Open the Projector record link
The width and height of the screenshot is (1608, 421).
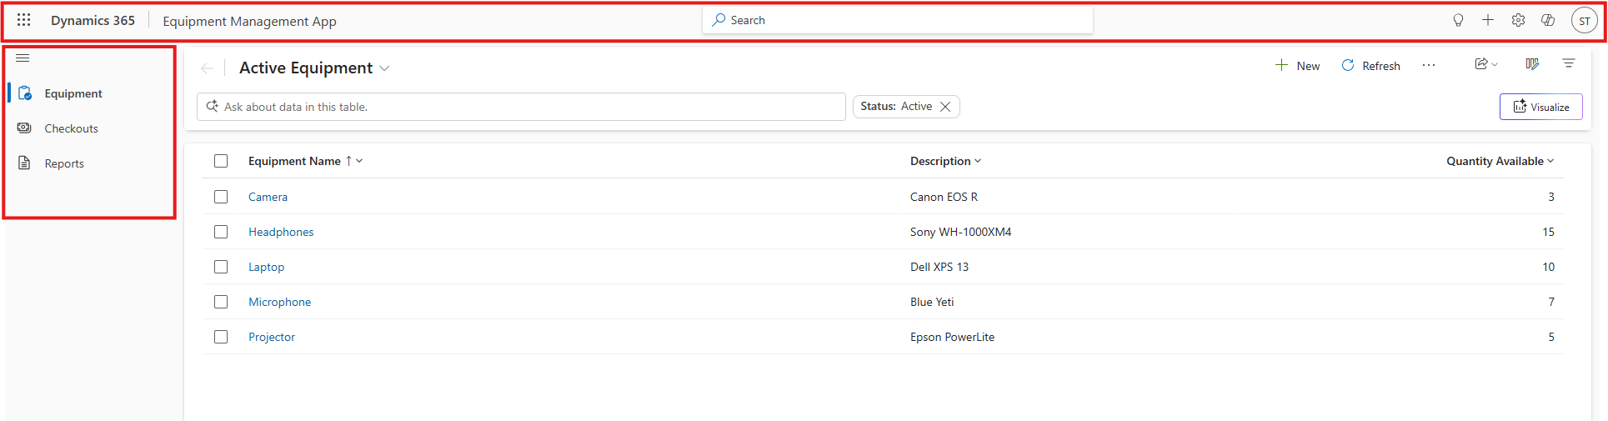tap(272, 337)
